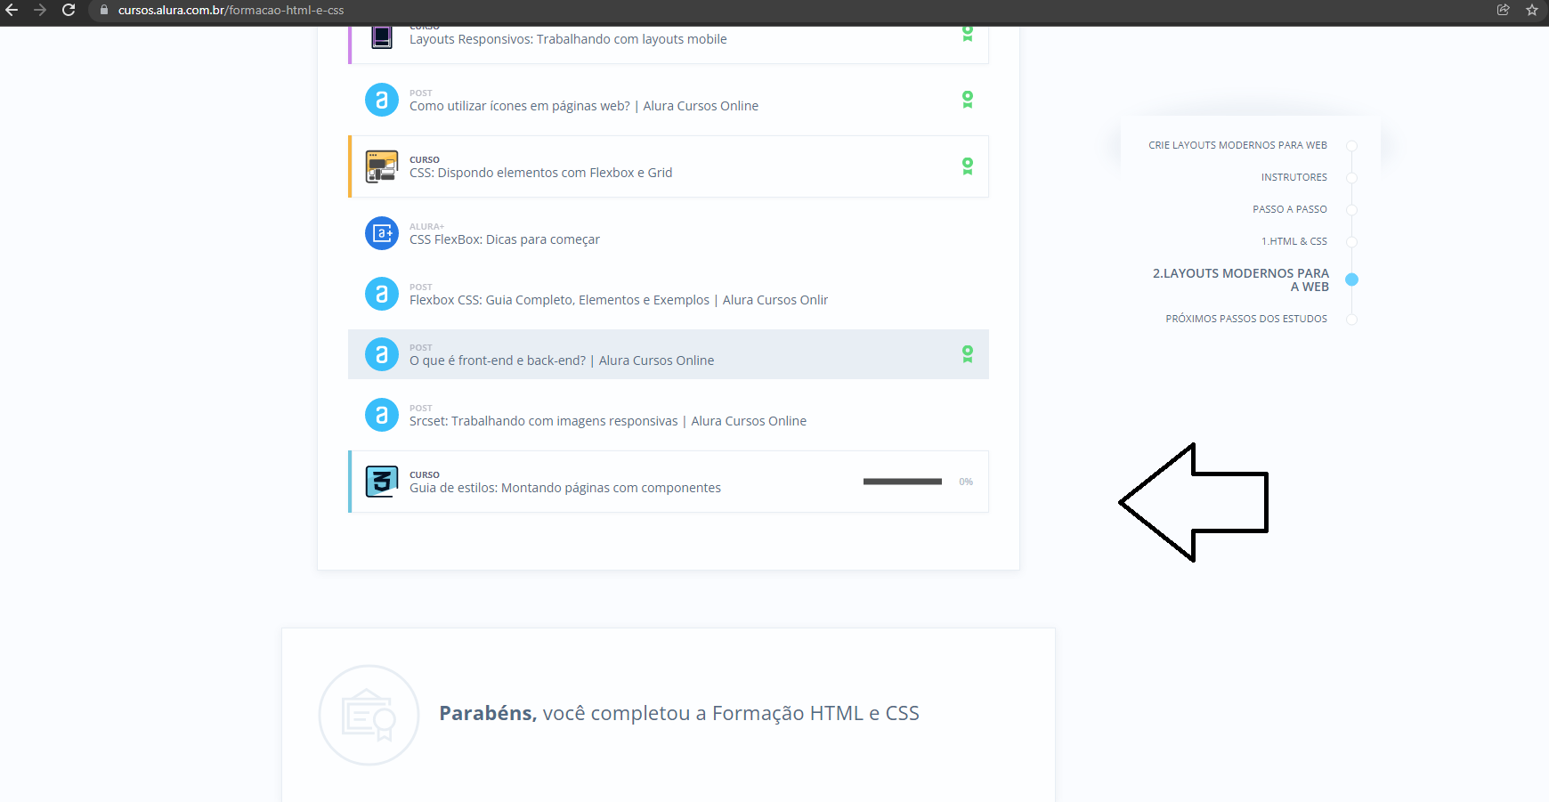Bookmark this page with the star icon

pyautogui.click(x=1532, y=10)
